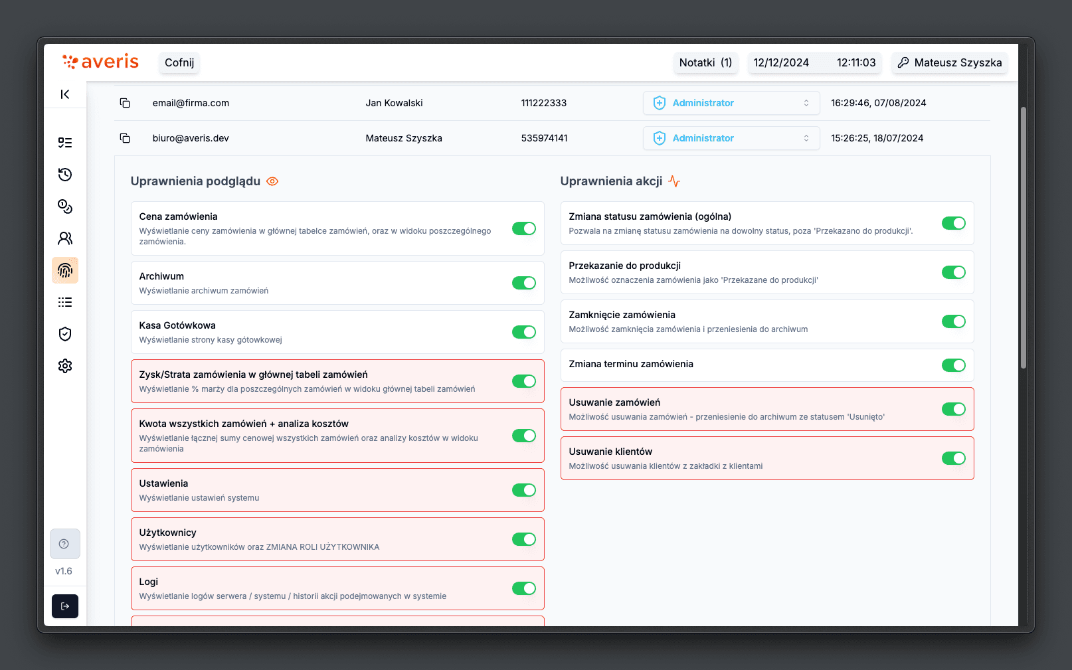Open Notatki (1) notes button

tap(705, 62)
